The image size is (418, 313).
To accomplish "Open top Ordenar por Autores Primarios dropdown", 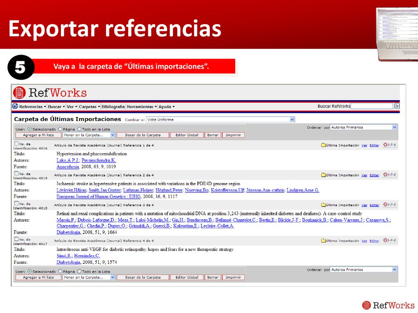I will (364, 127).
